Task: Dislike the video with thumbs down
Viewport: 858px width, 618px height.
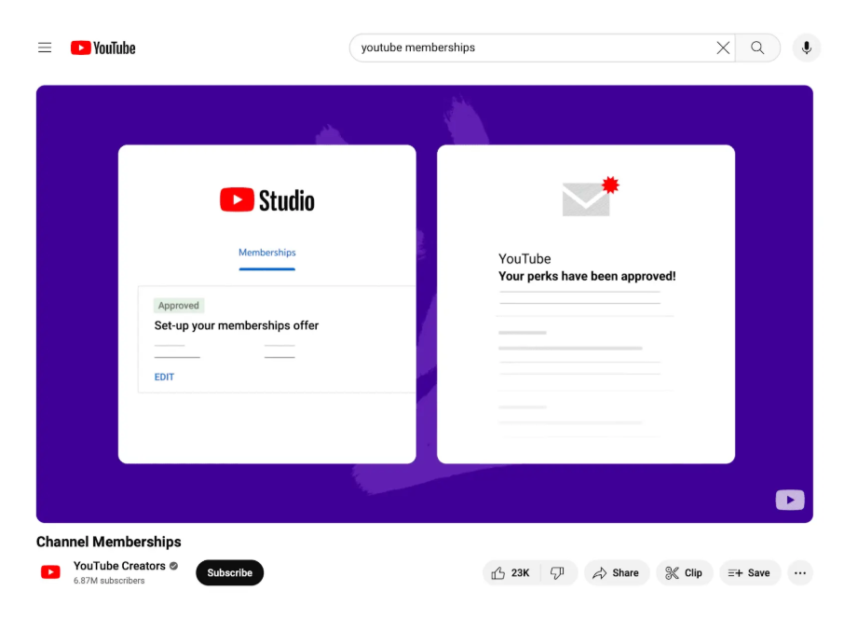Action: [x=558, y=572]
